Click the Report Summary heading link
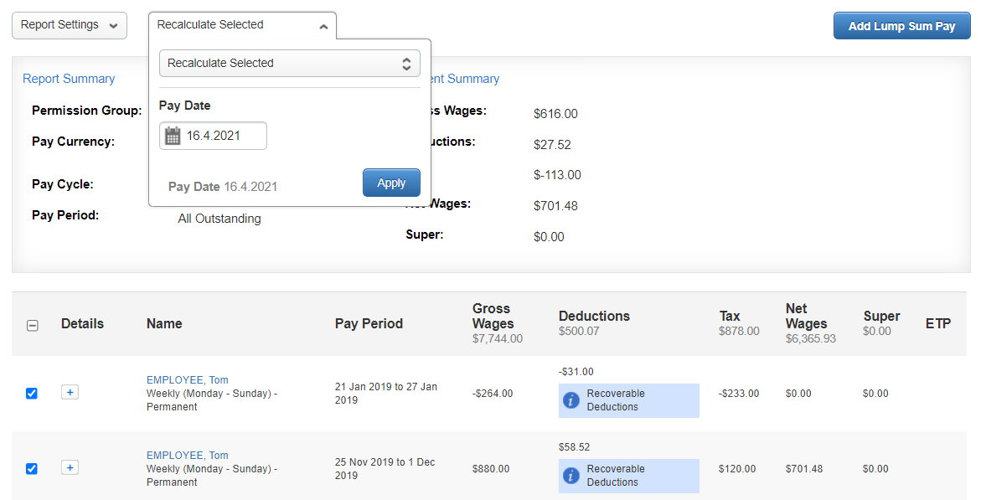Viewport: 986px width, 500px height. pyautogui.click(x=69, y=79)
